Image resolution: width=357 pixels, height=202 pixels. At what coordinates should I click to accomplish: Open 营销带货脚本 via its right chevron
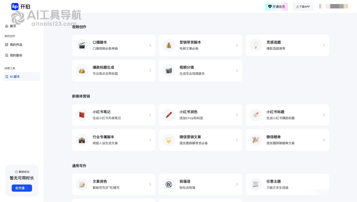tap(237, 46)
